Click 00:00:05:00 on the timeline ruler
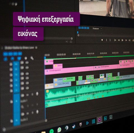Screen dimensions: 134x133 [61, 54]
